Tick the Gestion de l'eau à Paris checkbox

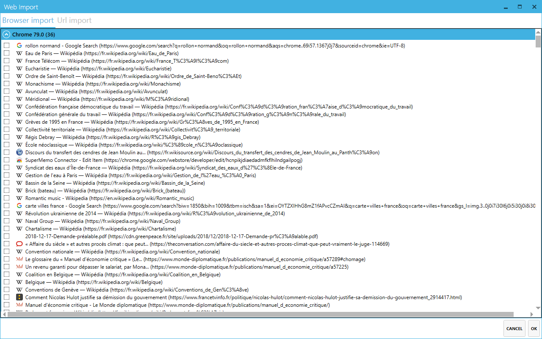7,175
